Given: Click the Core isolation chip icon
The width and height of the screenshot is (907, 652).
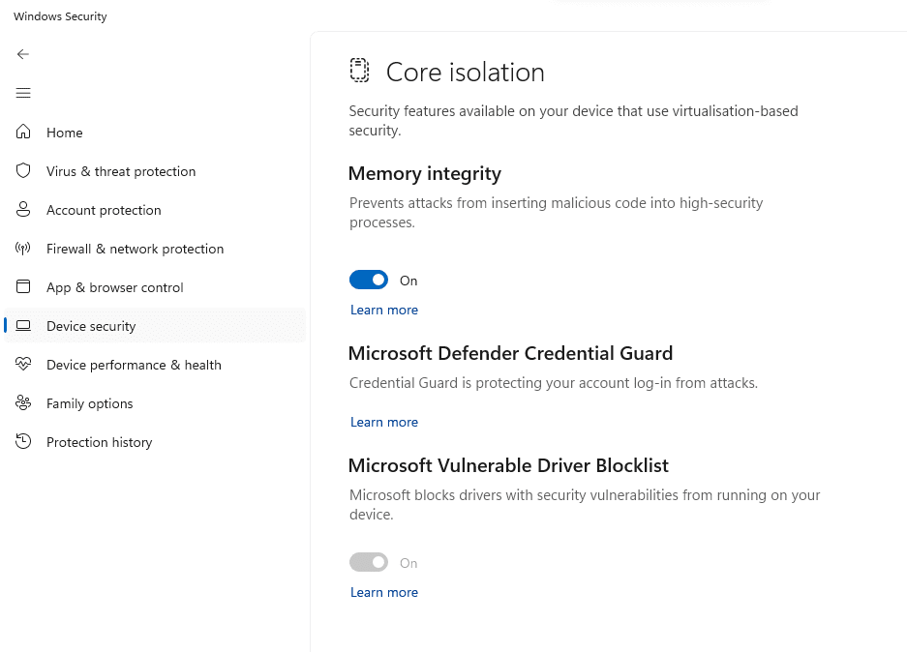Looking at the screenshot, I should [359, 71].
